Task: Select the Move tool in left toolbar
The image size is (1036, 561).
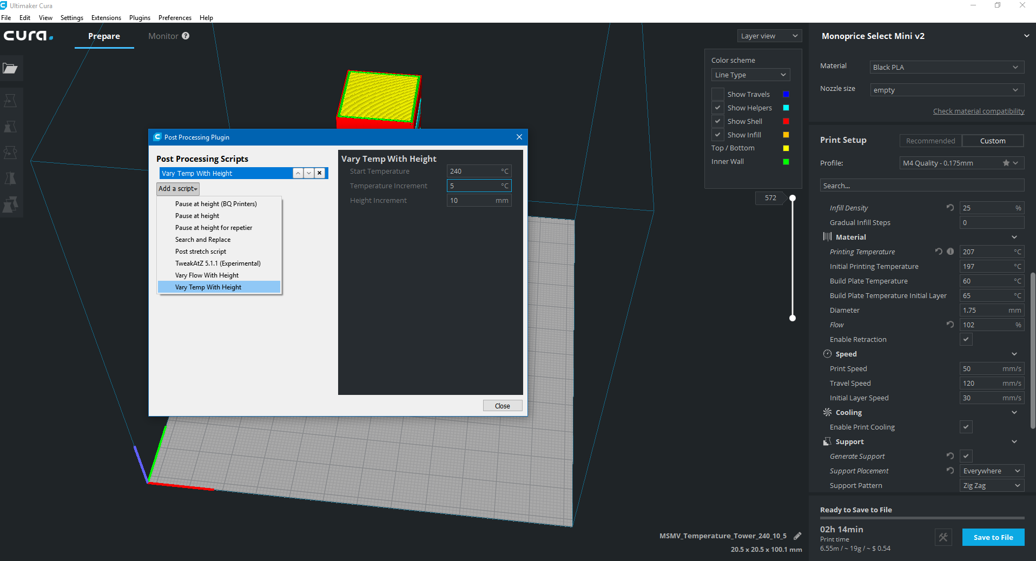Action: [10, 101]
